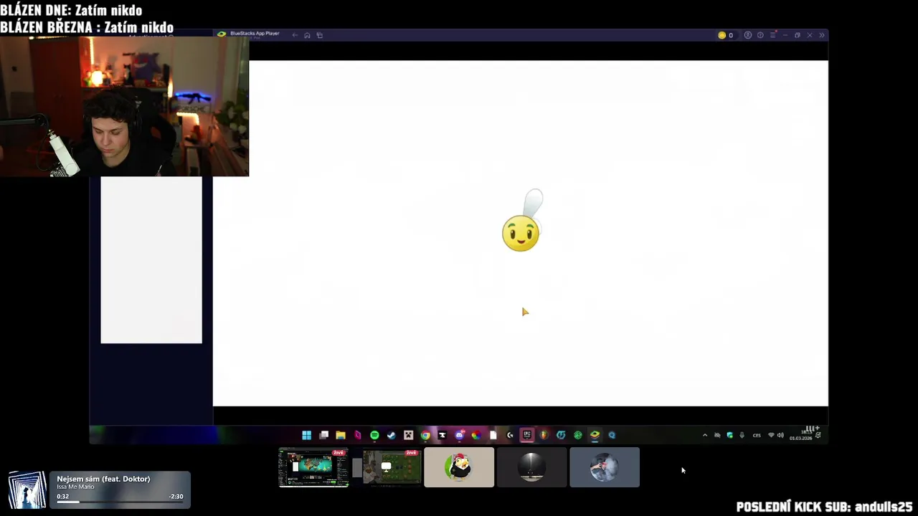Collapse BlueStacks side toolbar with double chevron

pos(822,35)
